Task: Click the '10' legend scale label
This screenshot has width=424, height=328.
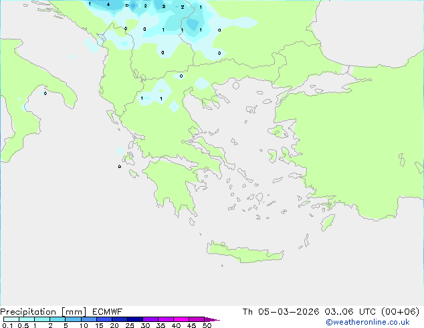Action: point(84,325)
